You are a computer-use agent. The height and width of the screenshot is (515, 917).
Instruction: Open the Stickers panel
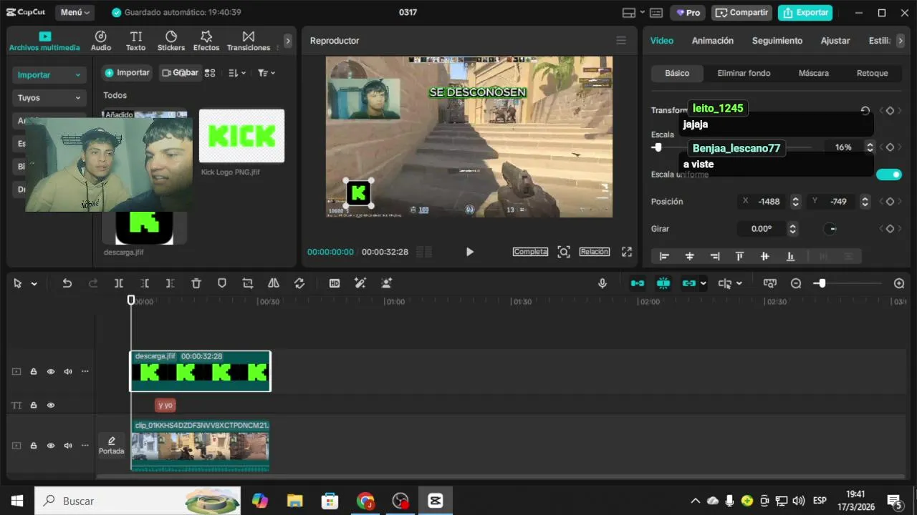[x=171, y=41]
